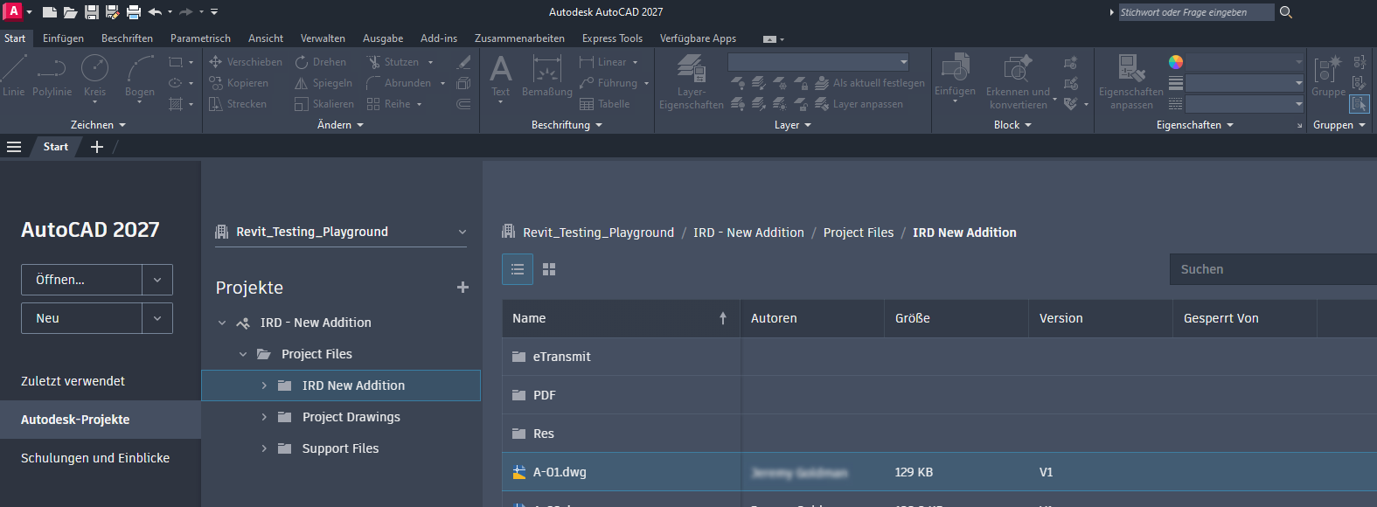Open the Beschriften ribbon tab
Image resolution: width=1377 pixels, height=507 pixels.
pos(127,38)
